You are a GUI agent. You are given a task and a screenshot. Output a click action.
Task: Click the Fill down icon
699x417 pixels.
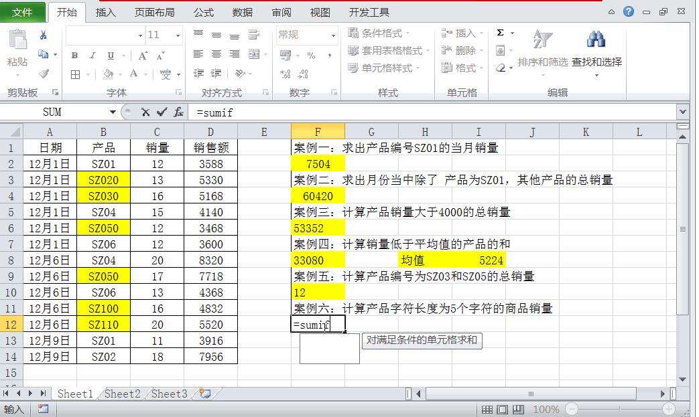pyautogui.click(x=501, y=50)
